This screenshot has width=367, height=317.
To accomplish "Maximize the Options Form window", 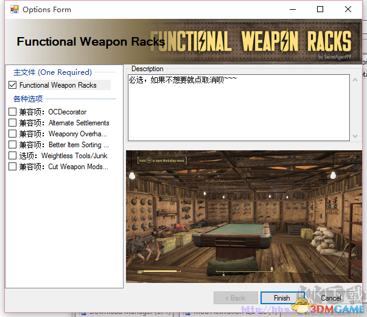I will point(320,9).
